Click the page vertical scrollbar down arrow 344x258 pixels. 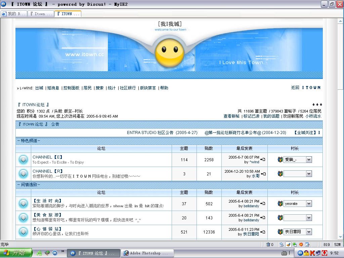pos(340,237)
